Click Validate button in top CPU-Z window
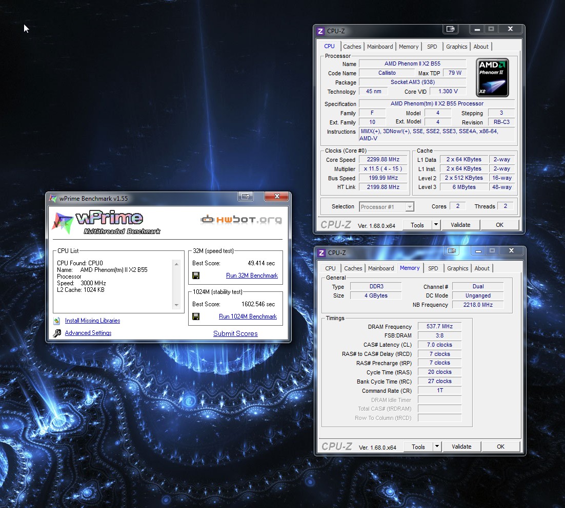 (x=460, y=225)
